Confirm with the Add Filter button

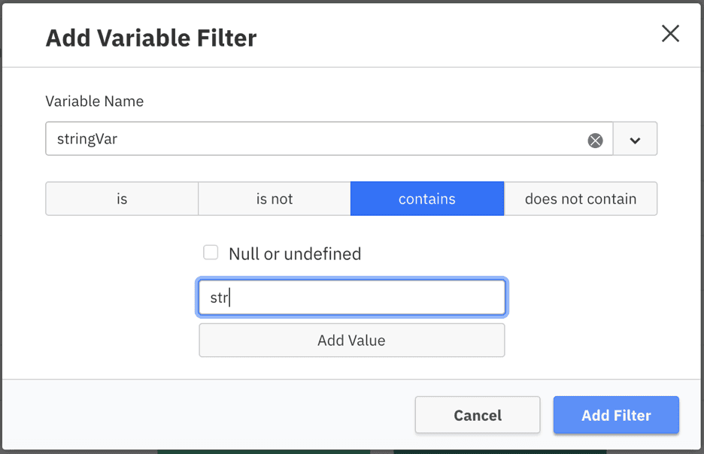click(x=616, y=415)
